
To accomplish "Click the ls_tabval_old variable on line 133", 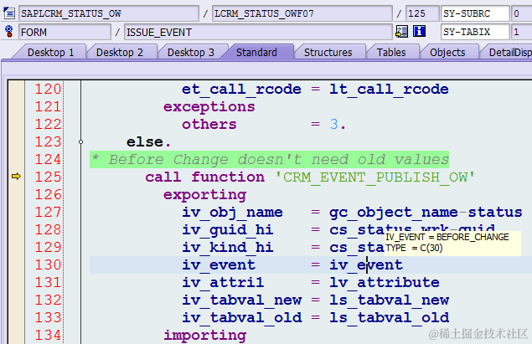I will (390, 317).
